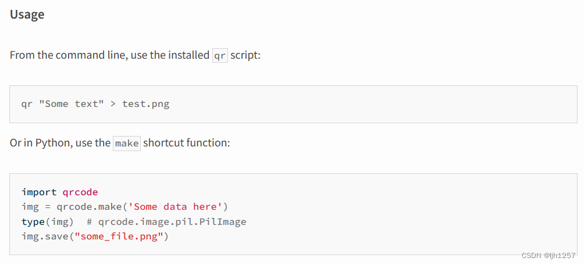Click "test.png" in the shell command
584x265 pixels.
pos(145,104)
